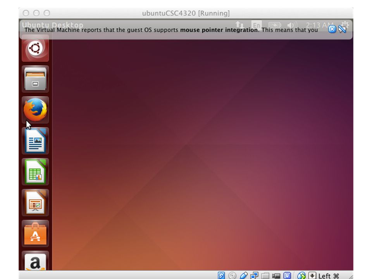The height and width of the screenshot is (279, 372).
Task: Click the Ubuntu Desktop title in top panel
Action: click(53, 25)
